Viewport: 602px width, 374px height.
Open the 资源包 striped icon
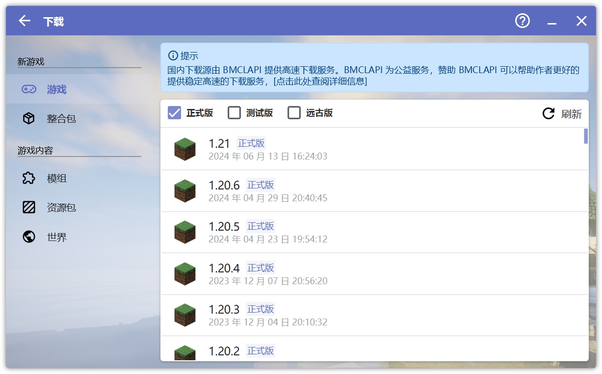(29, 207)
